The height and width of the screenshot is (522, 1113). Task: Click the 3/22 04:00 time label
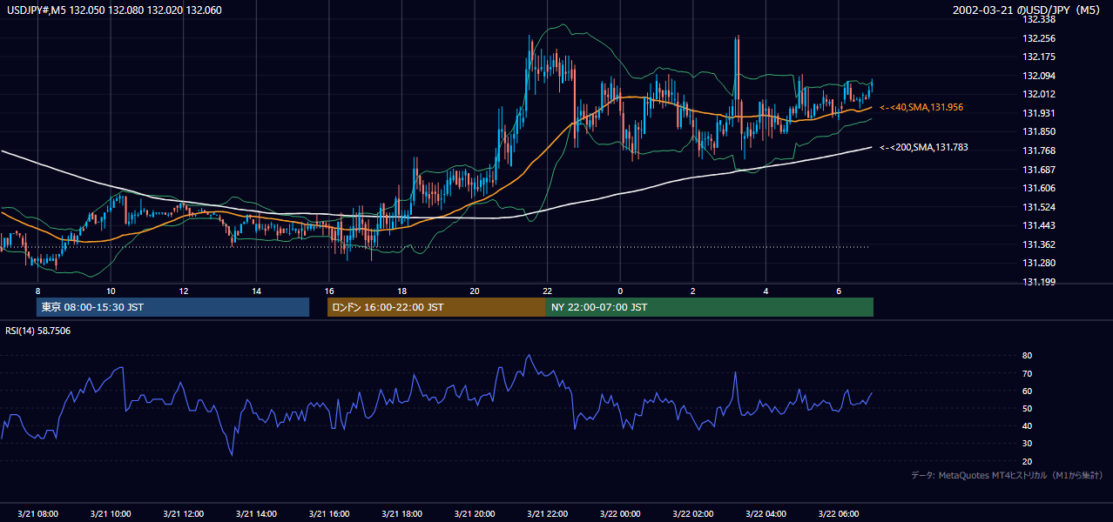766,513
